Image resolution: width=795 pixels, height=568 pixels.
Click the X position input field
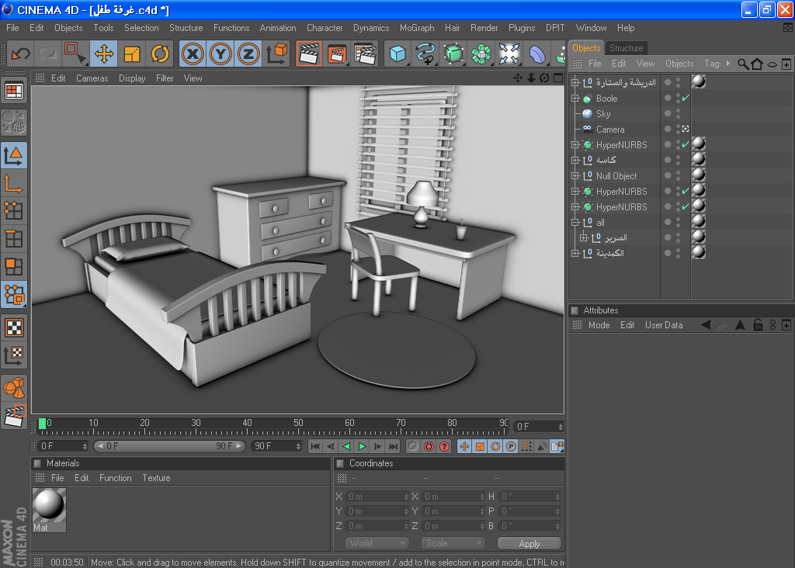(x=377, y=497)
